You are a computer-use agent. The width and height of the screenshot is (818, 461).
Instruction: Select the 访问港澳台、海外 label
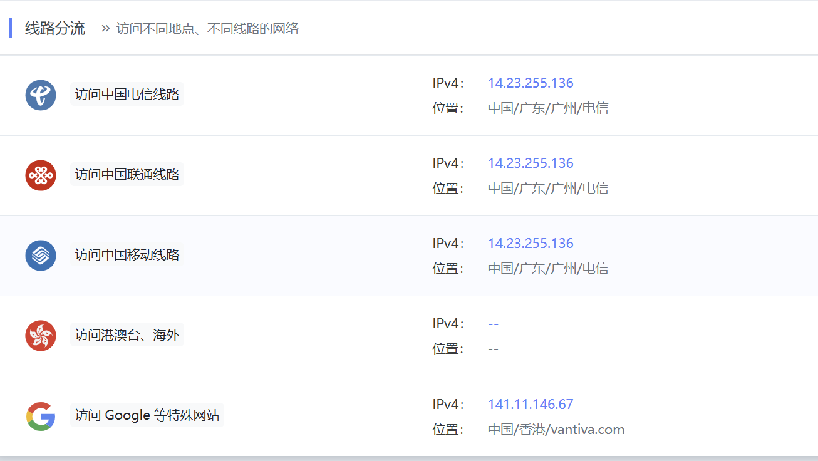click(127, 335)
